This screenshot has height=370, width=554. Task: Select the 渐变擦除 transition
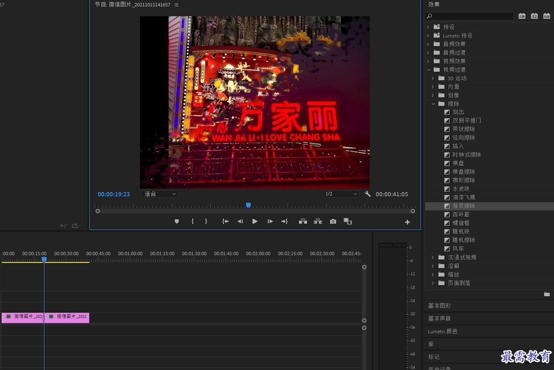point(464,206)
